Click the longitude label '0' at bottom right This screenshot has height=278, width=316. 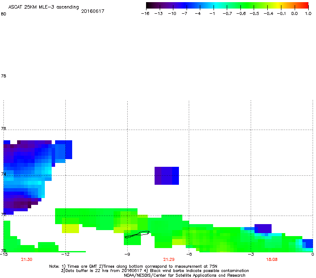[x=313, y=254]
